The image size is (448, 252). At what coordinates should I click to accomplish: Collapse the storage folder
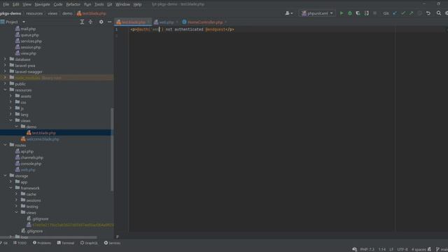pyautogui.click(x=5, y=176)
